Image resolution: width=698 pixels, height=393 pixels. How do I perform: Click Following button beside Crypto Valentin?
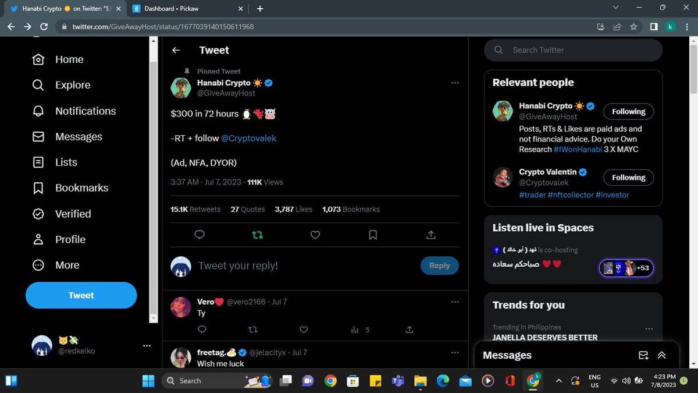point(628,178)
